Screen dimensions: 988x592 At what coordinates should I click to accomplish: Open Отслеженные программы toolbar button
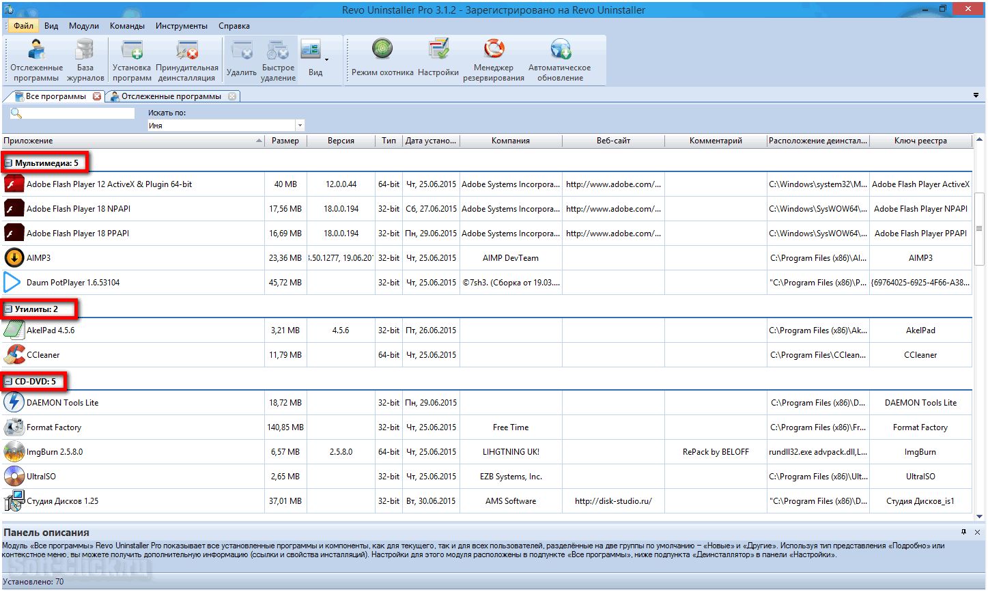(36, 59)
